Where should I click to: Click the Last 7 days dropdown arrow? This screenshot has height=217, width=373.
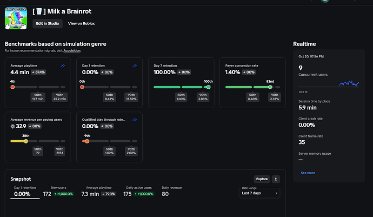pyautogui.click(x=276, y=193)
